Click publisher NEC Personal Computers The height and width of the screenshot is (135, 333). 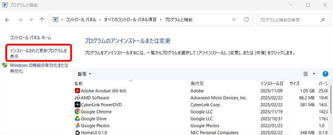pyautogui.click(x=214, y=133)
